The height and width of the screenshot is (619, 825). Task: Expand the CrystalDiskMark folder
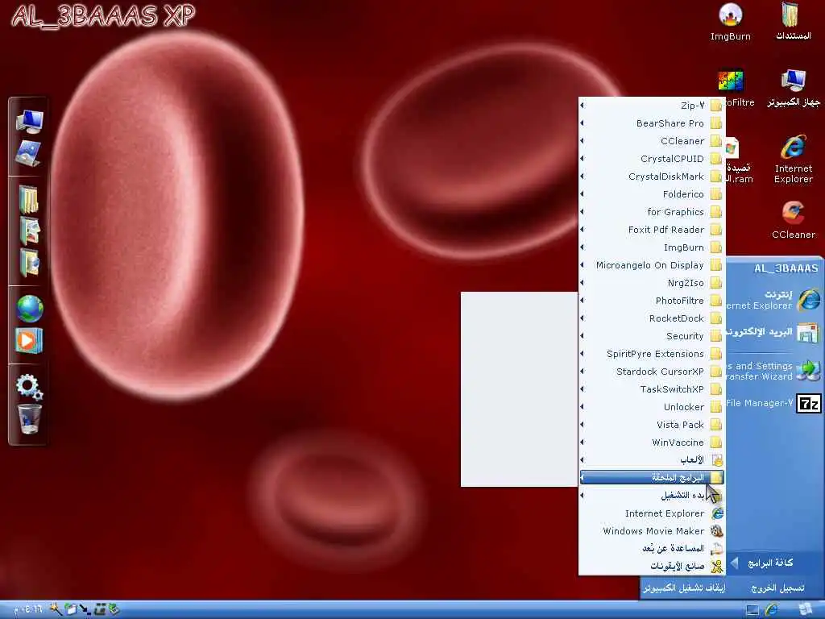click(652, 177)
